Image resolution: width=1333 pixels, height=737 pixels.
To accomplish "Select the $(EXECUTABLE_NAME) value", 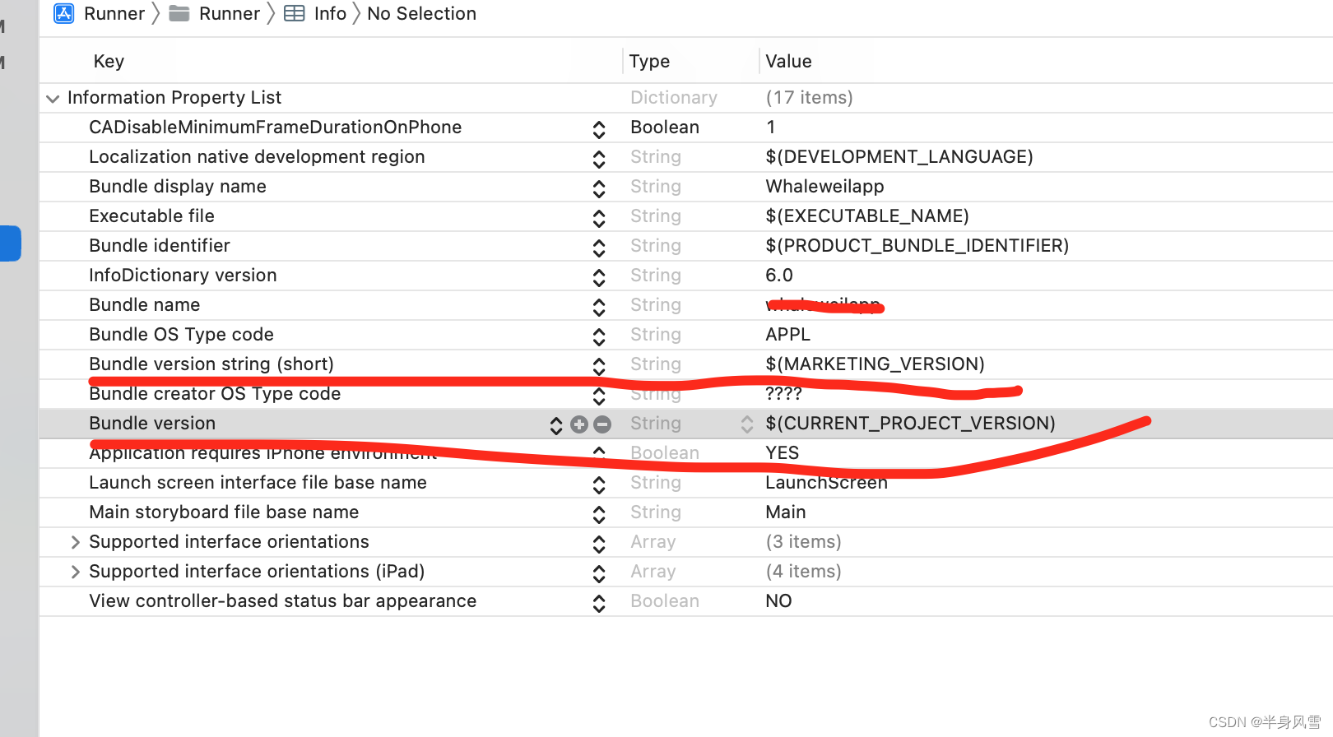I will [x=867, y=216].
